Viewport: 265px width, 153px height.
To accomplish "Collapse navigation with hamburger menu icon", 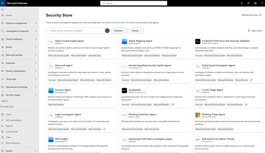I will click(3, 9).
